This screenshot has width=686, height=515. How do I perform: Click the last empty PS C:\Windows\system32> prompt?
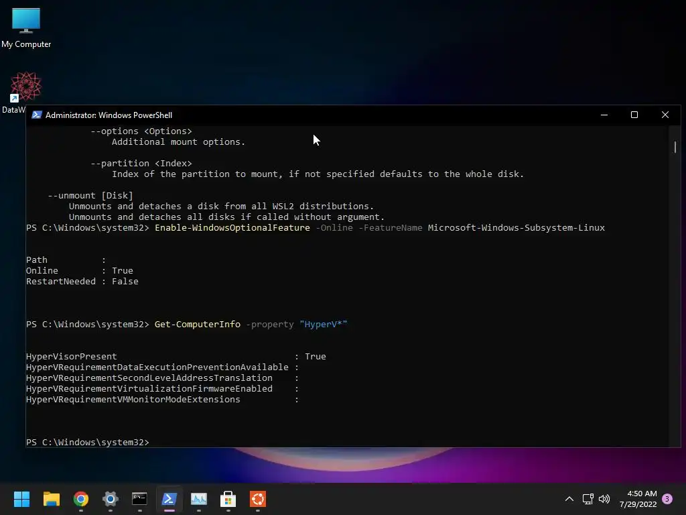(x=88, y=443)
